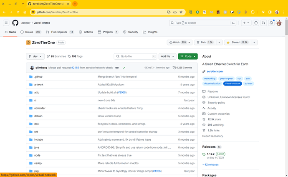
Task: Switch to the Code tab
Action: point(10,32)
